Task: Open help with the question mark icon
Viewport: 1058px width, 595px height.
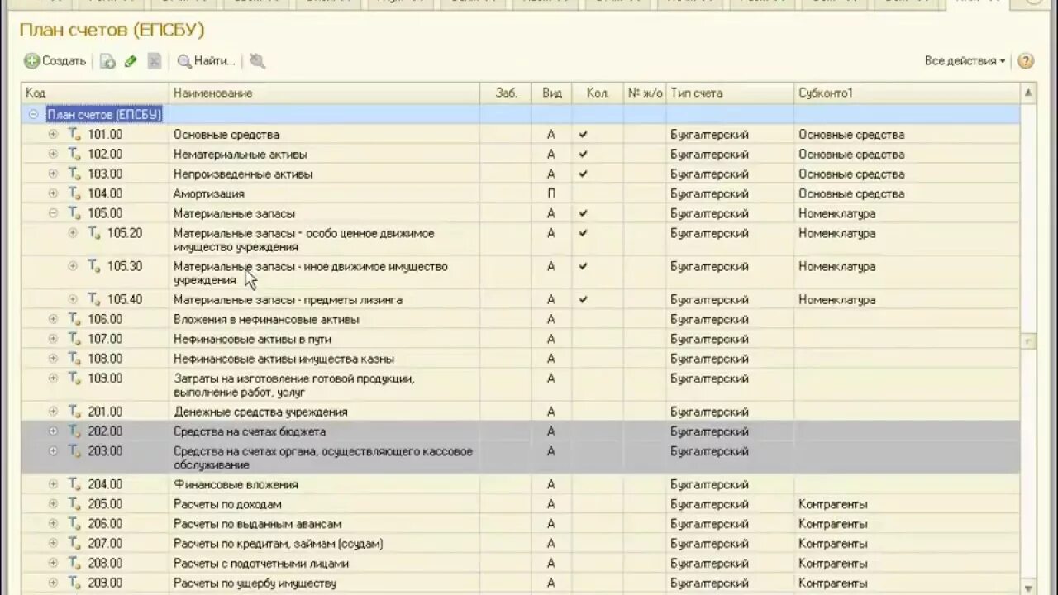Action: tap(1026, 60)
